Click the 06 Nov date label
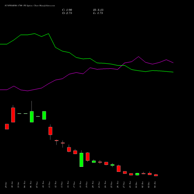This screenshot has height=194, width=194. click(x=31, y=185)
